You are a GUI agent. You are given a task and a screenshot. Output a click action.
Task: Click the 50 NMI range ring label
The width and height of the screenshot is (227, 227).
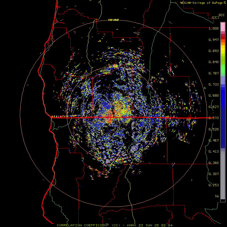click(113, 67)
